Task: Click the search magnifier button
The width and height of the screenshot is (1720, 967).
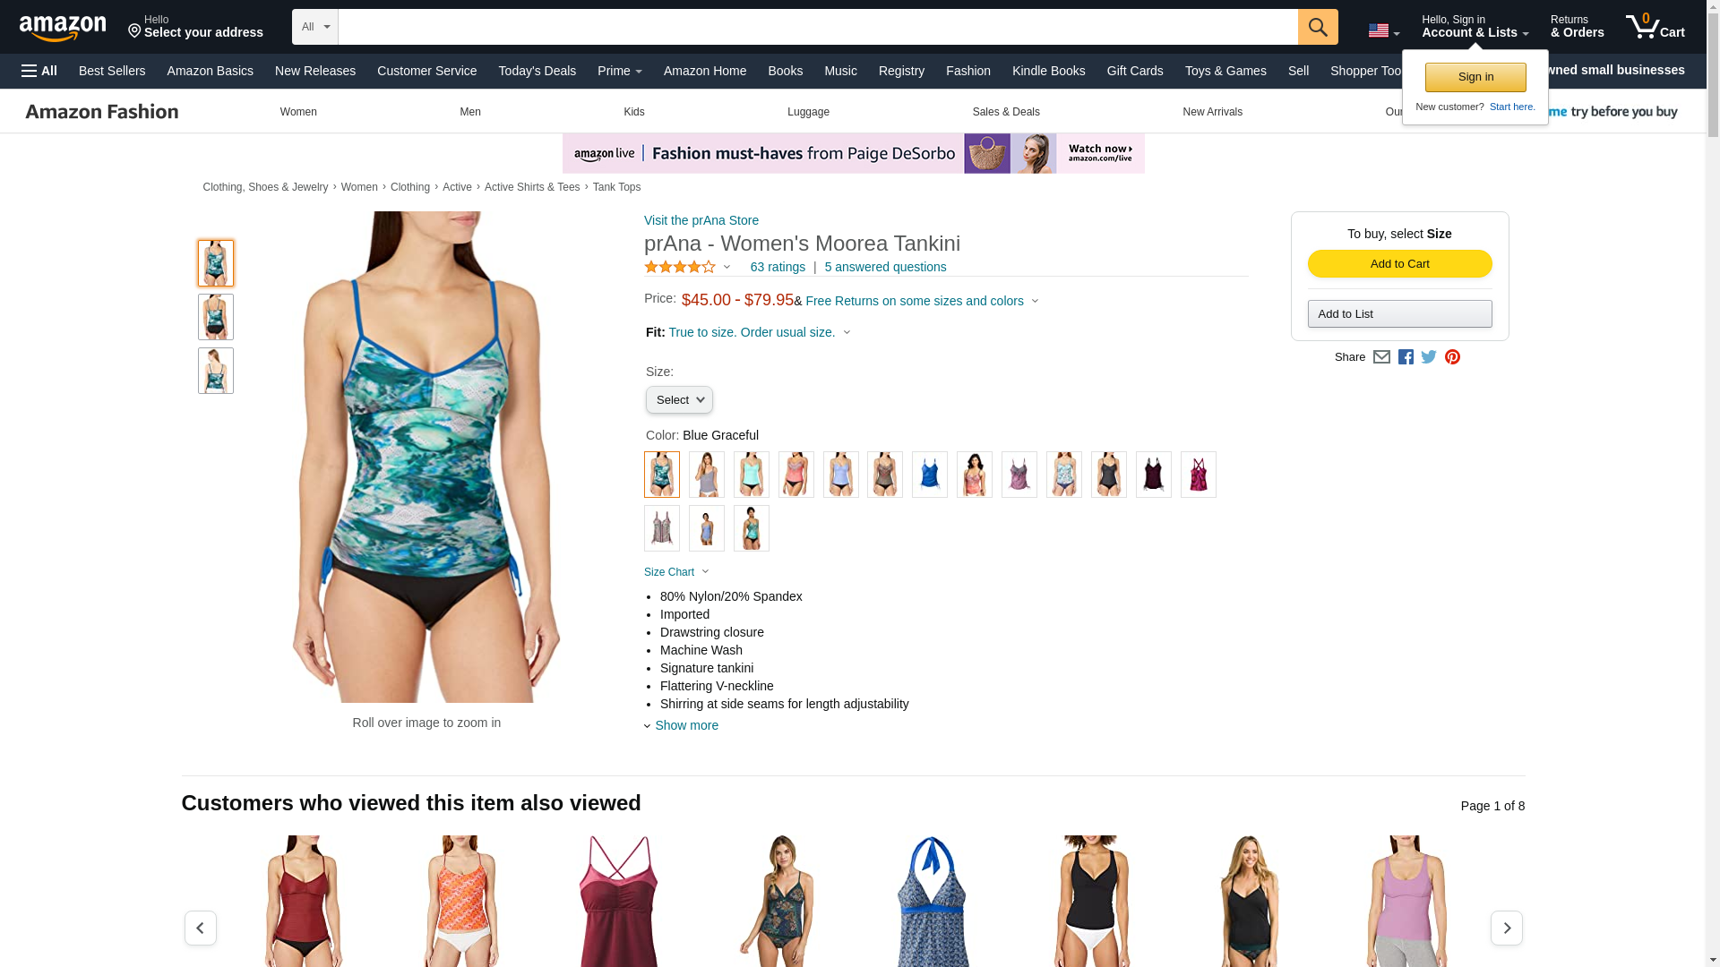Action: [1318, 27]
